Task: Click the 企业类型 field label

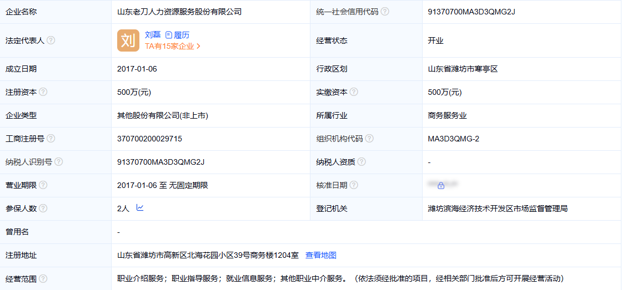Action: click(21, 116)
